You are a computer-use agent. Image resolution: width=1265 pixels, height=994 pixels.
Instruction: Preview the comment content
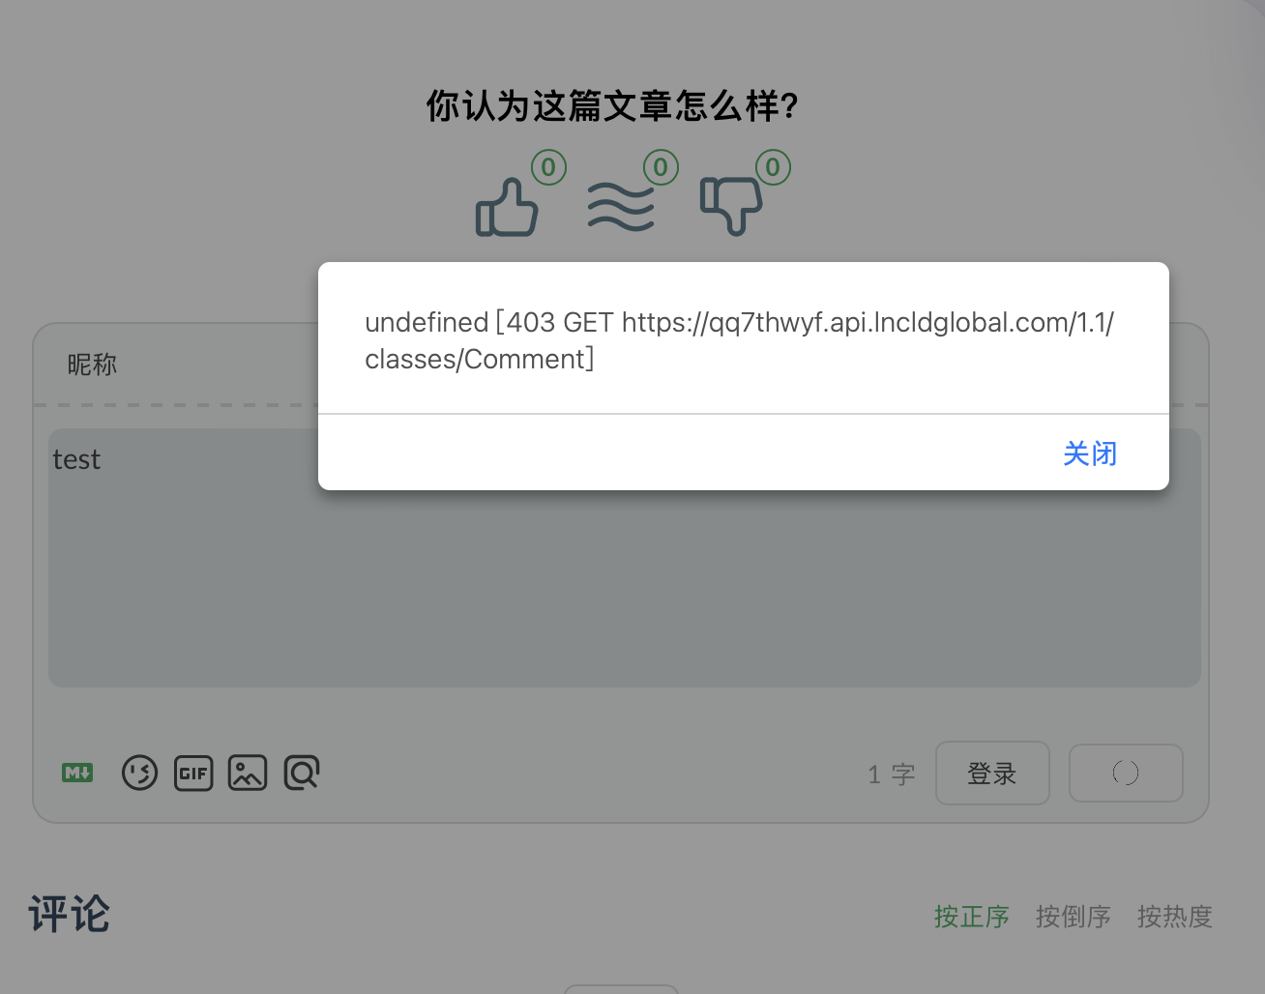(x=302, y=773)
